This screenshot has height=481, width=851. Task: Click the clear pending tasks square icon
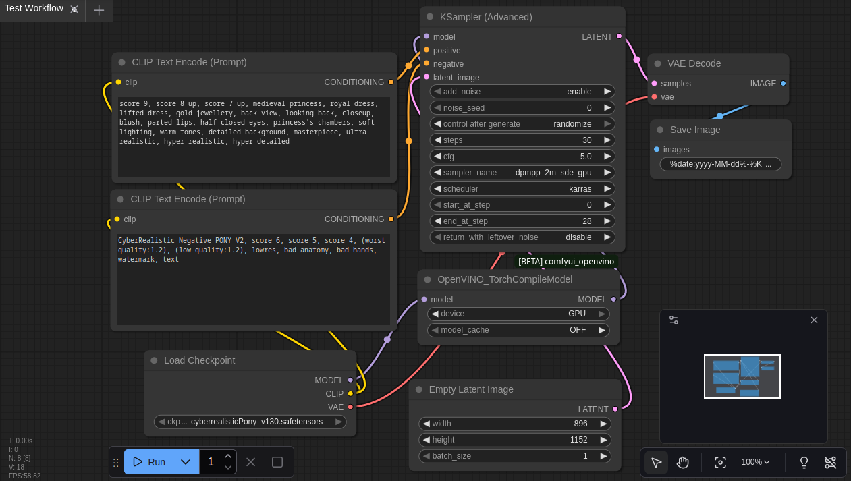[x=277, y=462]
